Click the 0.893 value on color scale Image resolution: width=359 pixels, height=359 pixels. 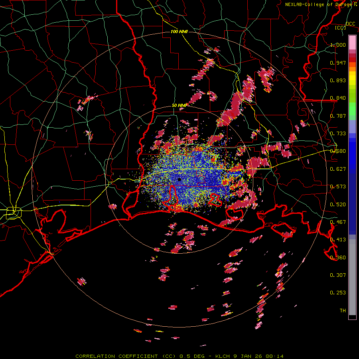click(x=338, y=80)
